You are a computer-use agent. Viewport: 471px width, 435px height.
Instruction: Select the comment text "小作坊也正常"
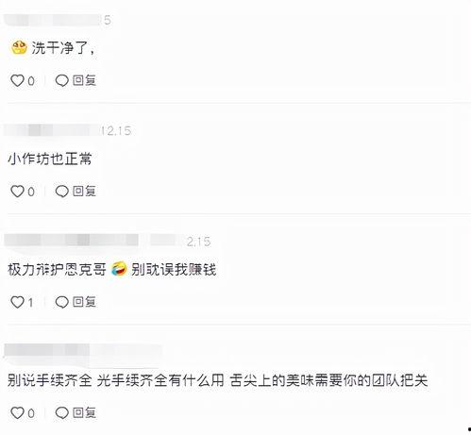[50, 159]
